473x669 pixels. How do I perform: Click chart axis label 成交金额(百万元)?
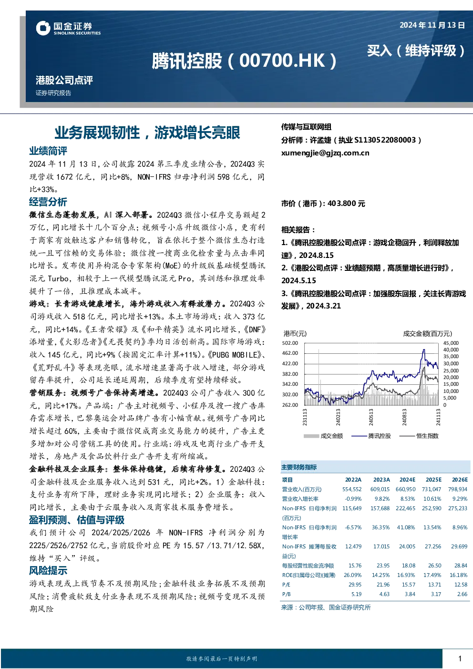tap(427, 333)
